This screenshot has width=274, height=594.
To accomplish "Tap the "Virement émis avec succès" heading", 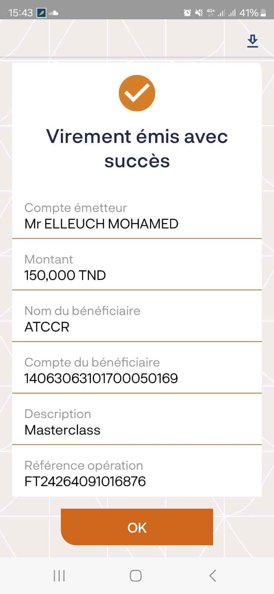I will (137, 148).
